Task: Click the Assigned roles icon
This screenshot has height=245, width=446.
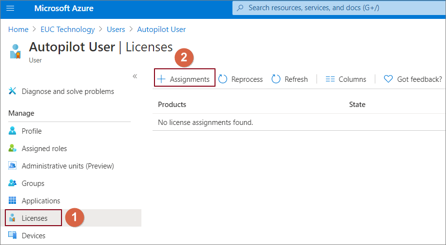Action: click(x=12, y=149)
